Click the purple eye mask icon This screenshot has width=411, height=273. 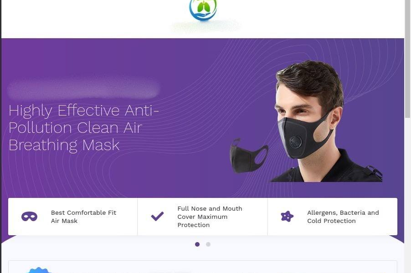29,217
